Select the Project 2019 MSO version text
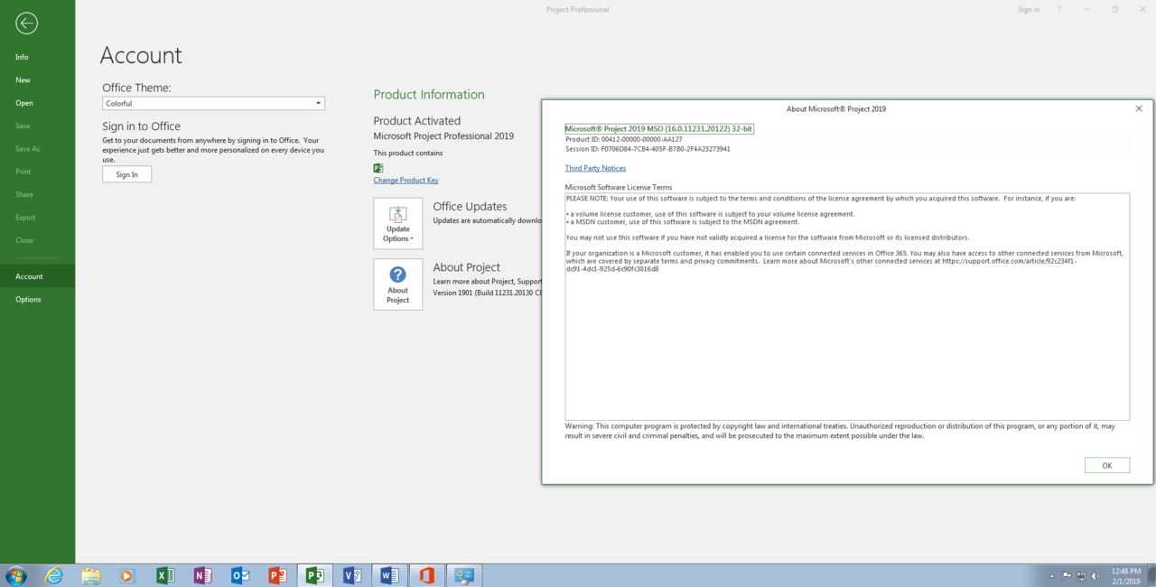1156x587 pixels. coord(659,129)
